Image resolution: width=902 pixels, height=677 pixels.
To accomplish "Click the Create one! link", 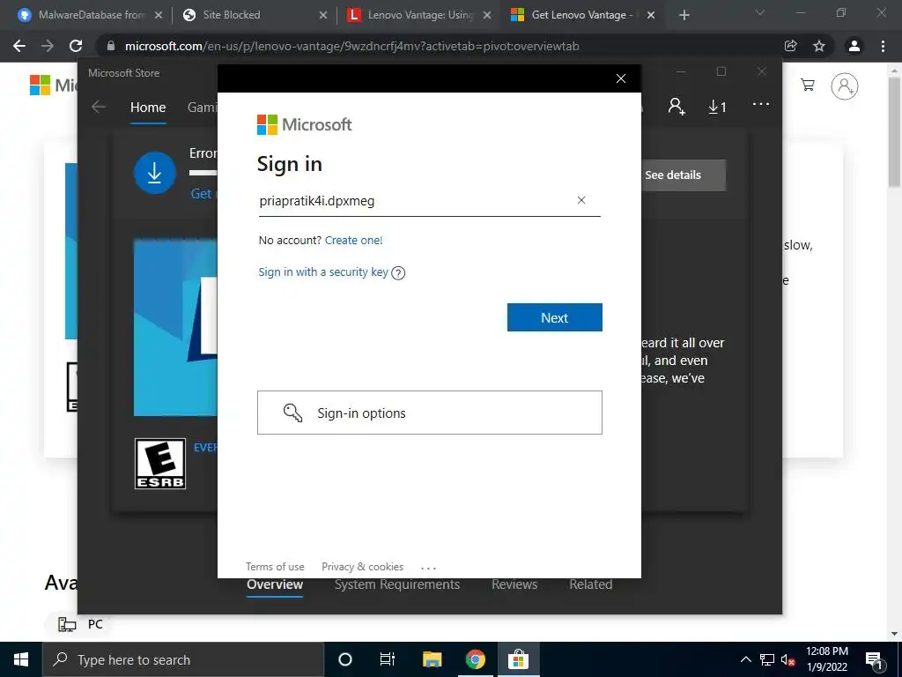I will click(353, 240).
